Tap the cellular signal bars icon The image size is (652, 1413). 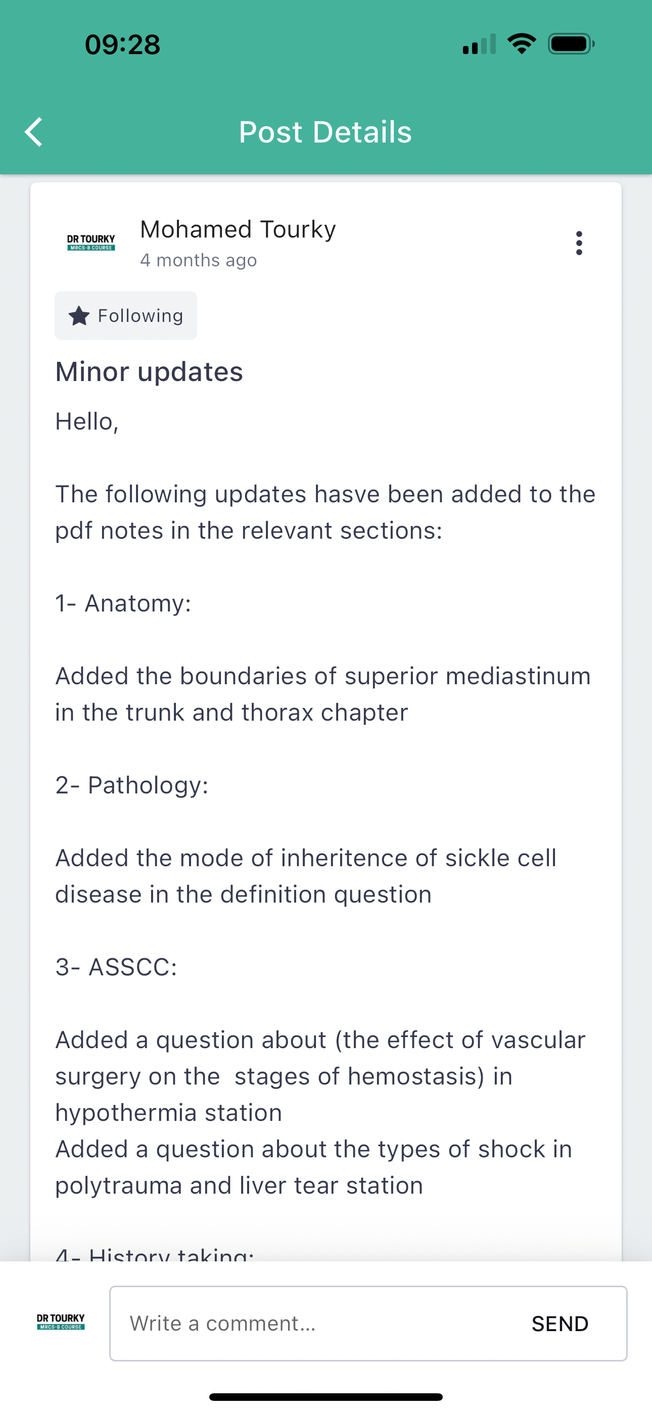pyautogui.click(x=479, y=44)
